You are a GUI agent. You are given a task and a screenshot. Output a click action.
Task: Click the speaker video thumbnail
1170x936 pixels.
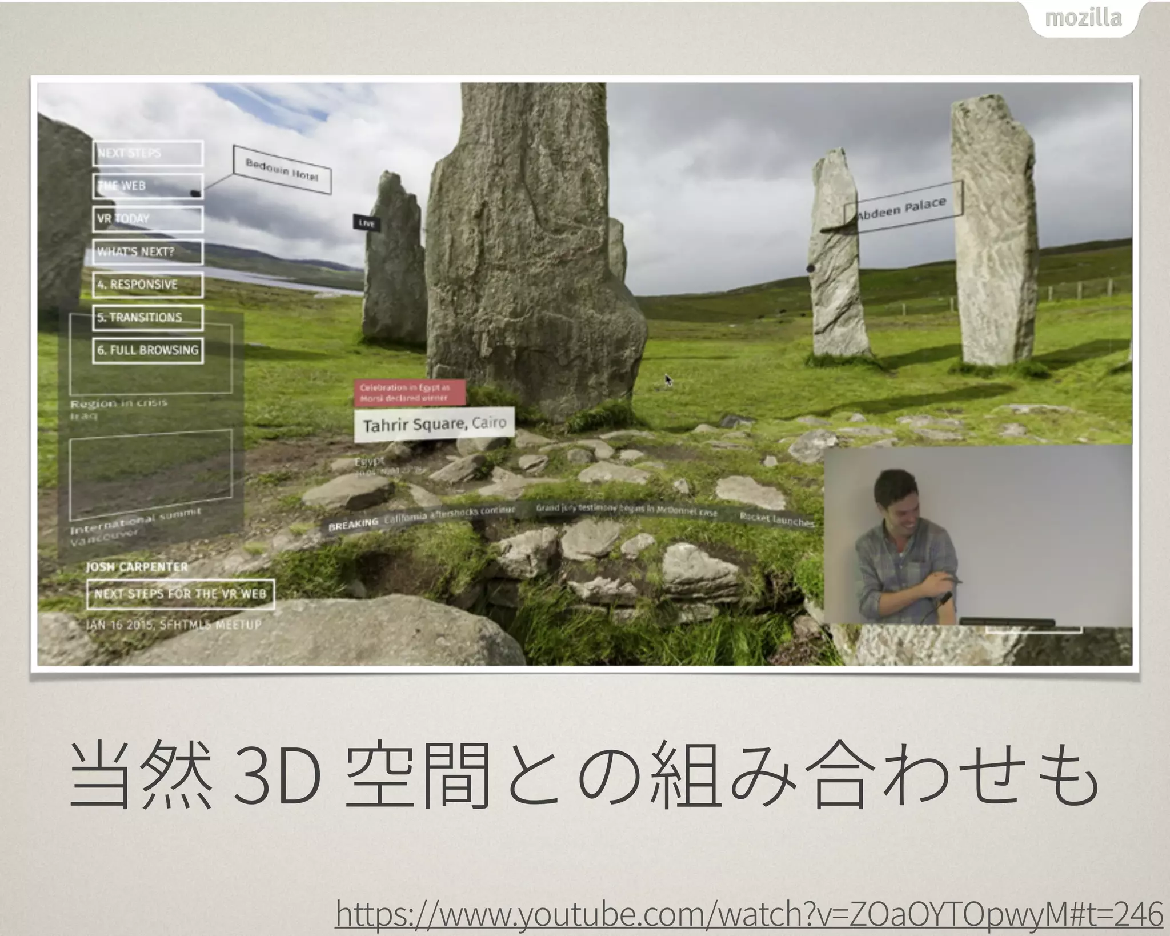pyautogui.click(x=977, y=534)
